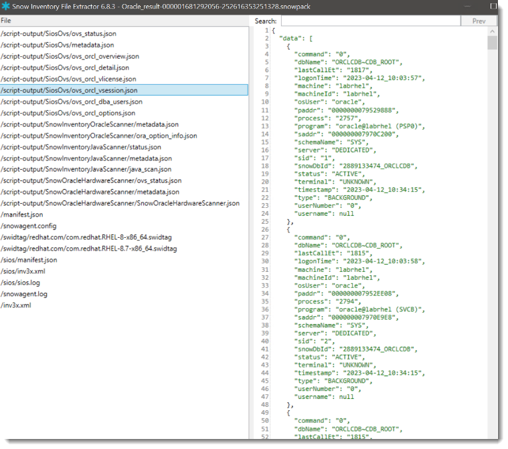508x449 pixels.
Task: Click program value oracle@labrhel (SVCB)
Action: point(379,309)
